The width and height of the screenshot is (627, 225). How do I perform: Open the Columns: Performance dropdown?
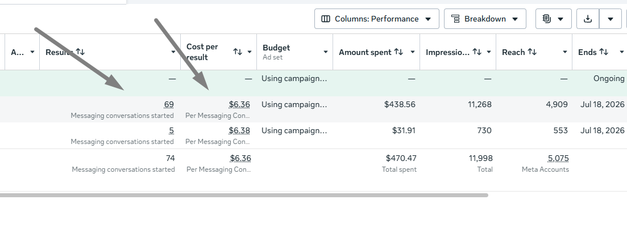point(377,19)
